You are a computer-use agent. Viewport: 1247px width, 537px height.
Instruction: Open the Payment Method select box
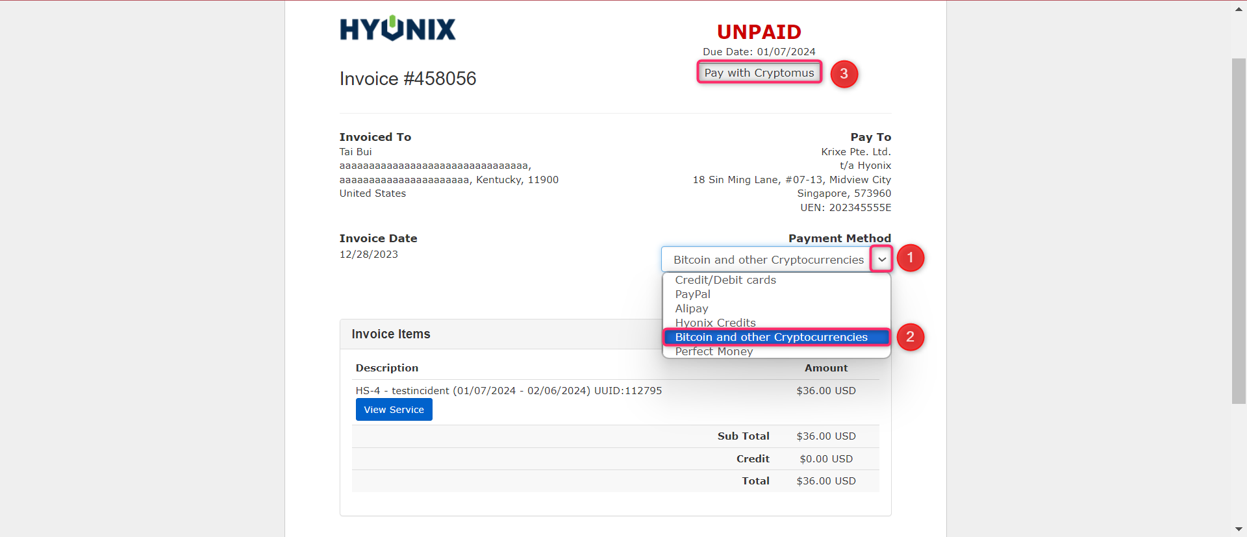[x=768, y=260]
